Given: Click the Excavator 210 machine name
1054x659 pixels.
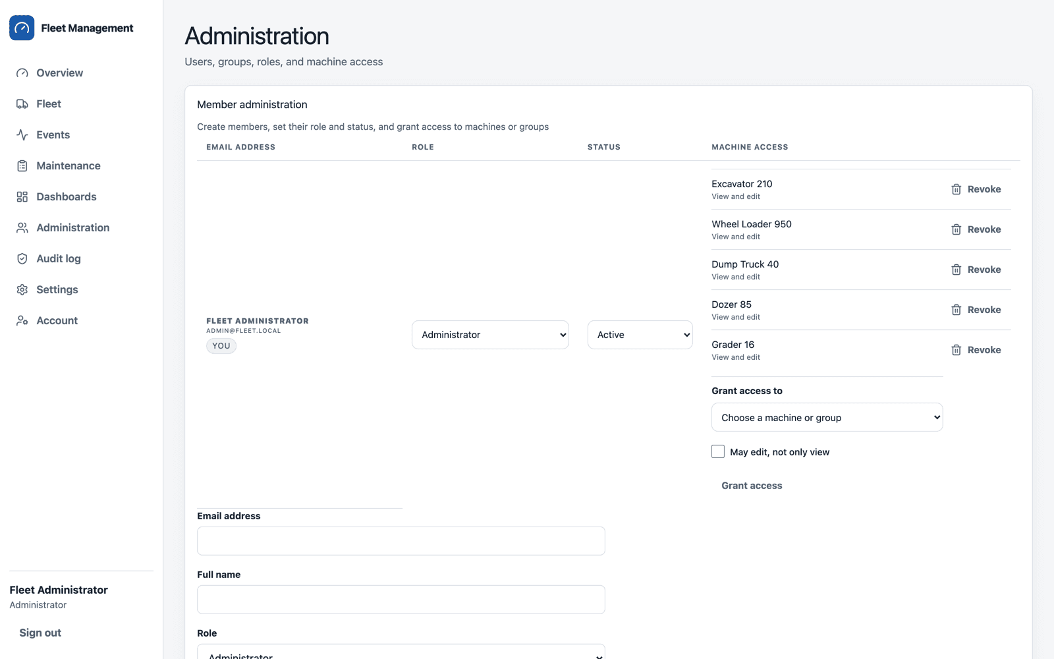Looking at the screenshot, I should click(x=742, y=184).
